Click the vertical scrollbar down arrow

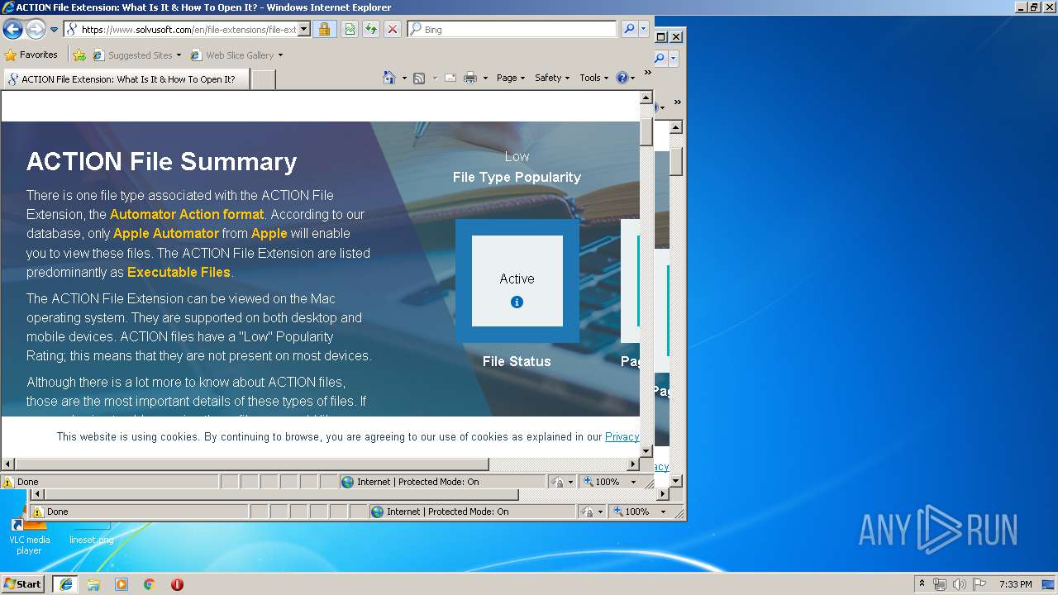coord(646,450)
